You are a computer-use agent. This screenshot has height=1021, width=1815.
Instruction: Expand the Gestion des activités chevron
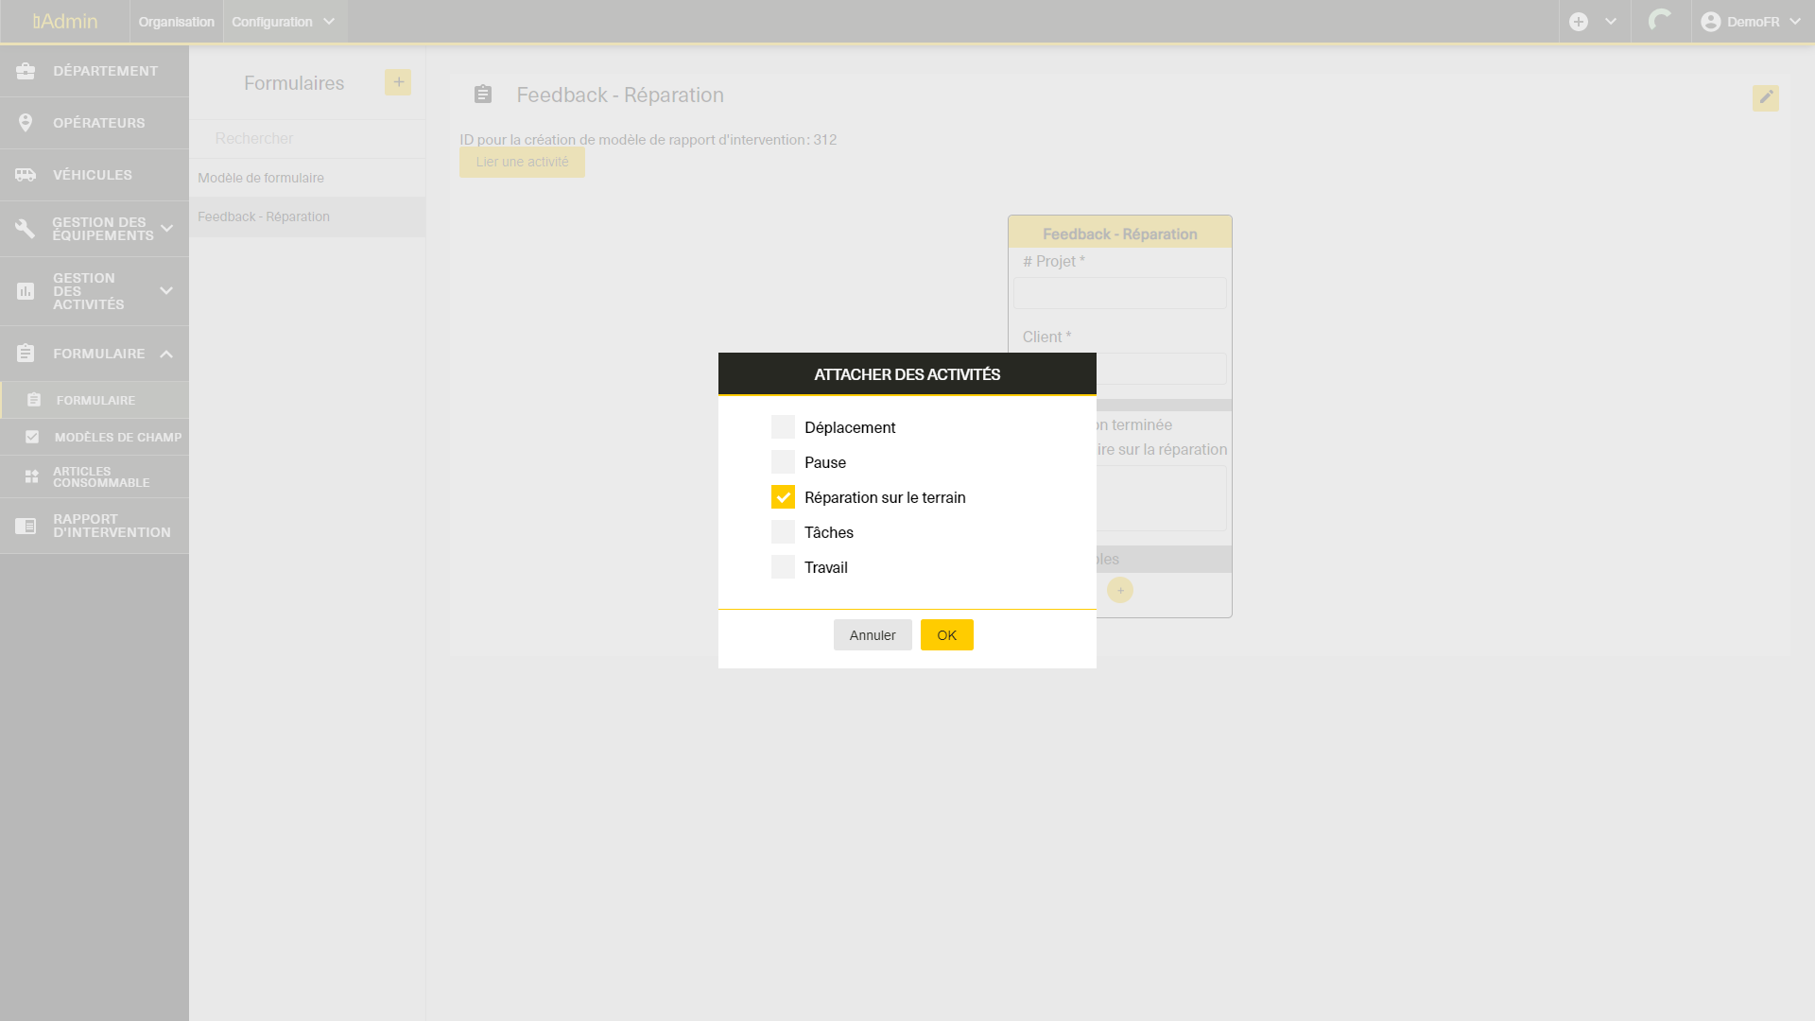[166, 291]
